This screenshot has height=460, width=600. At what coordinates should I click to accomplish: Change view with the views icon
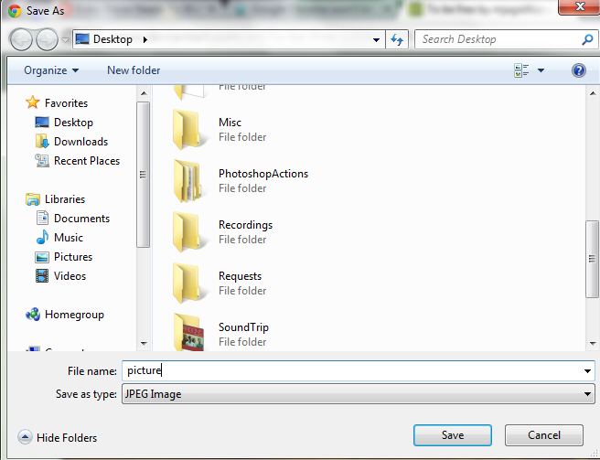click(x=521, y=70)
